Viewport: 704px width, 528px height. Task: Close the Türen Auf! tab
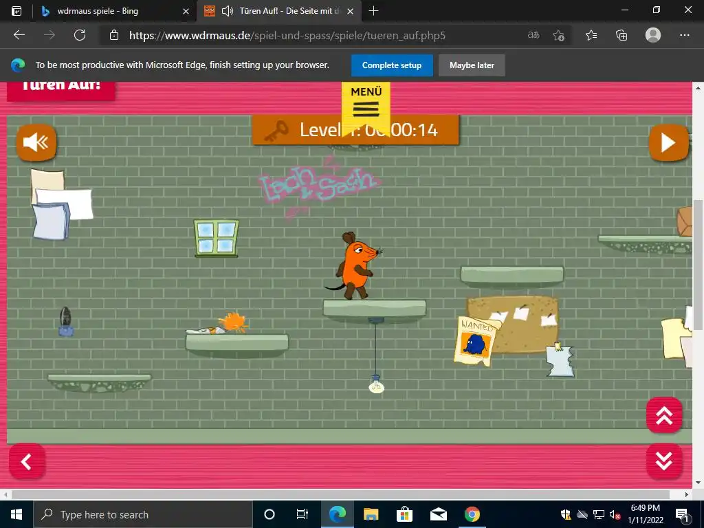350,11
